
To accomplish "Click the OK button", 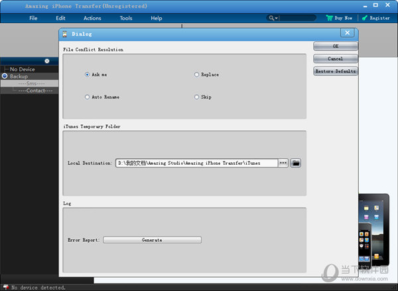I will click(x=335, y=46).
